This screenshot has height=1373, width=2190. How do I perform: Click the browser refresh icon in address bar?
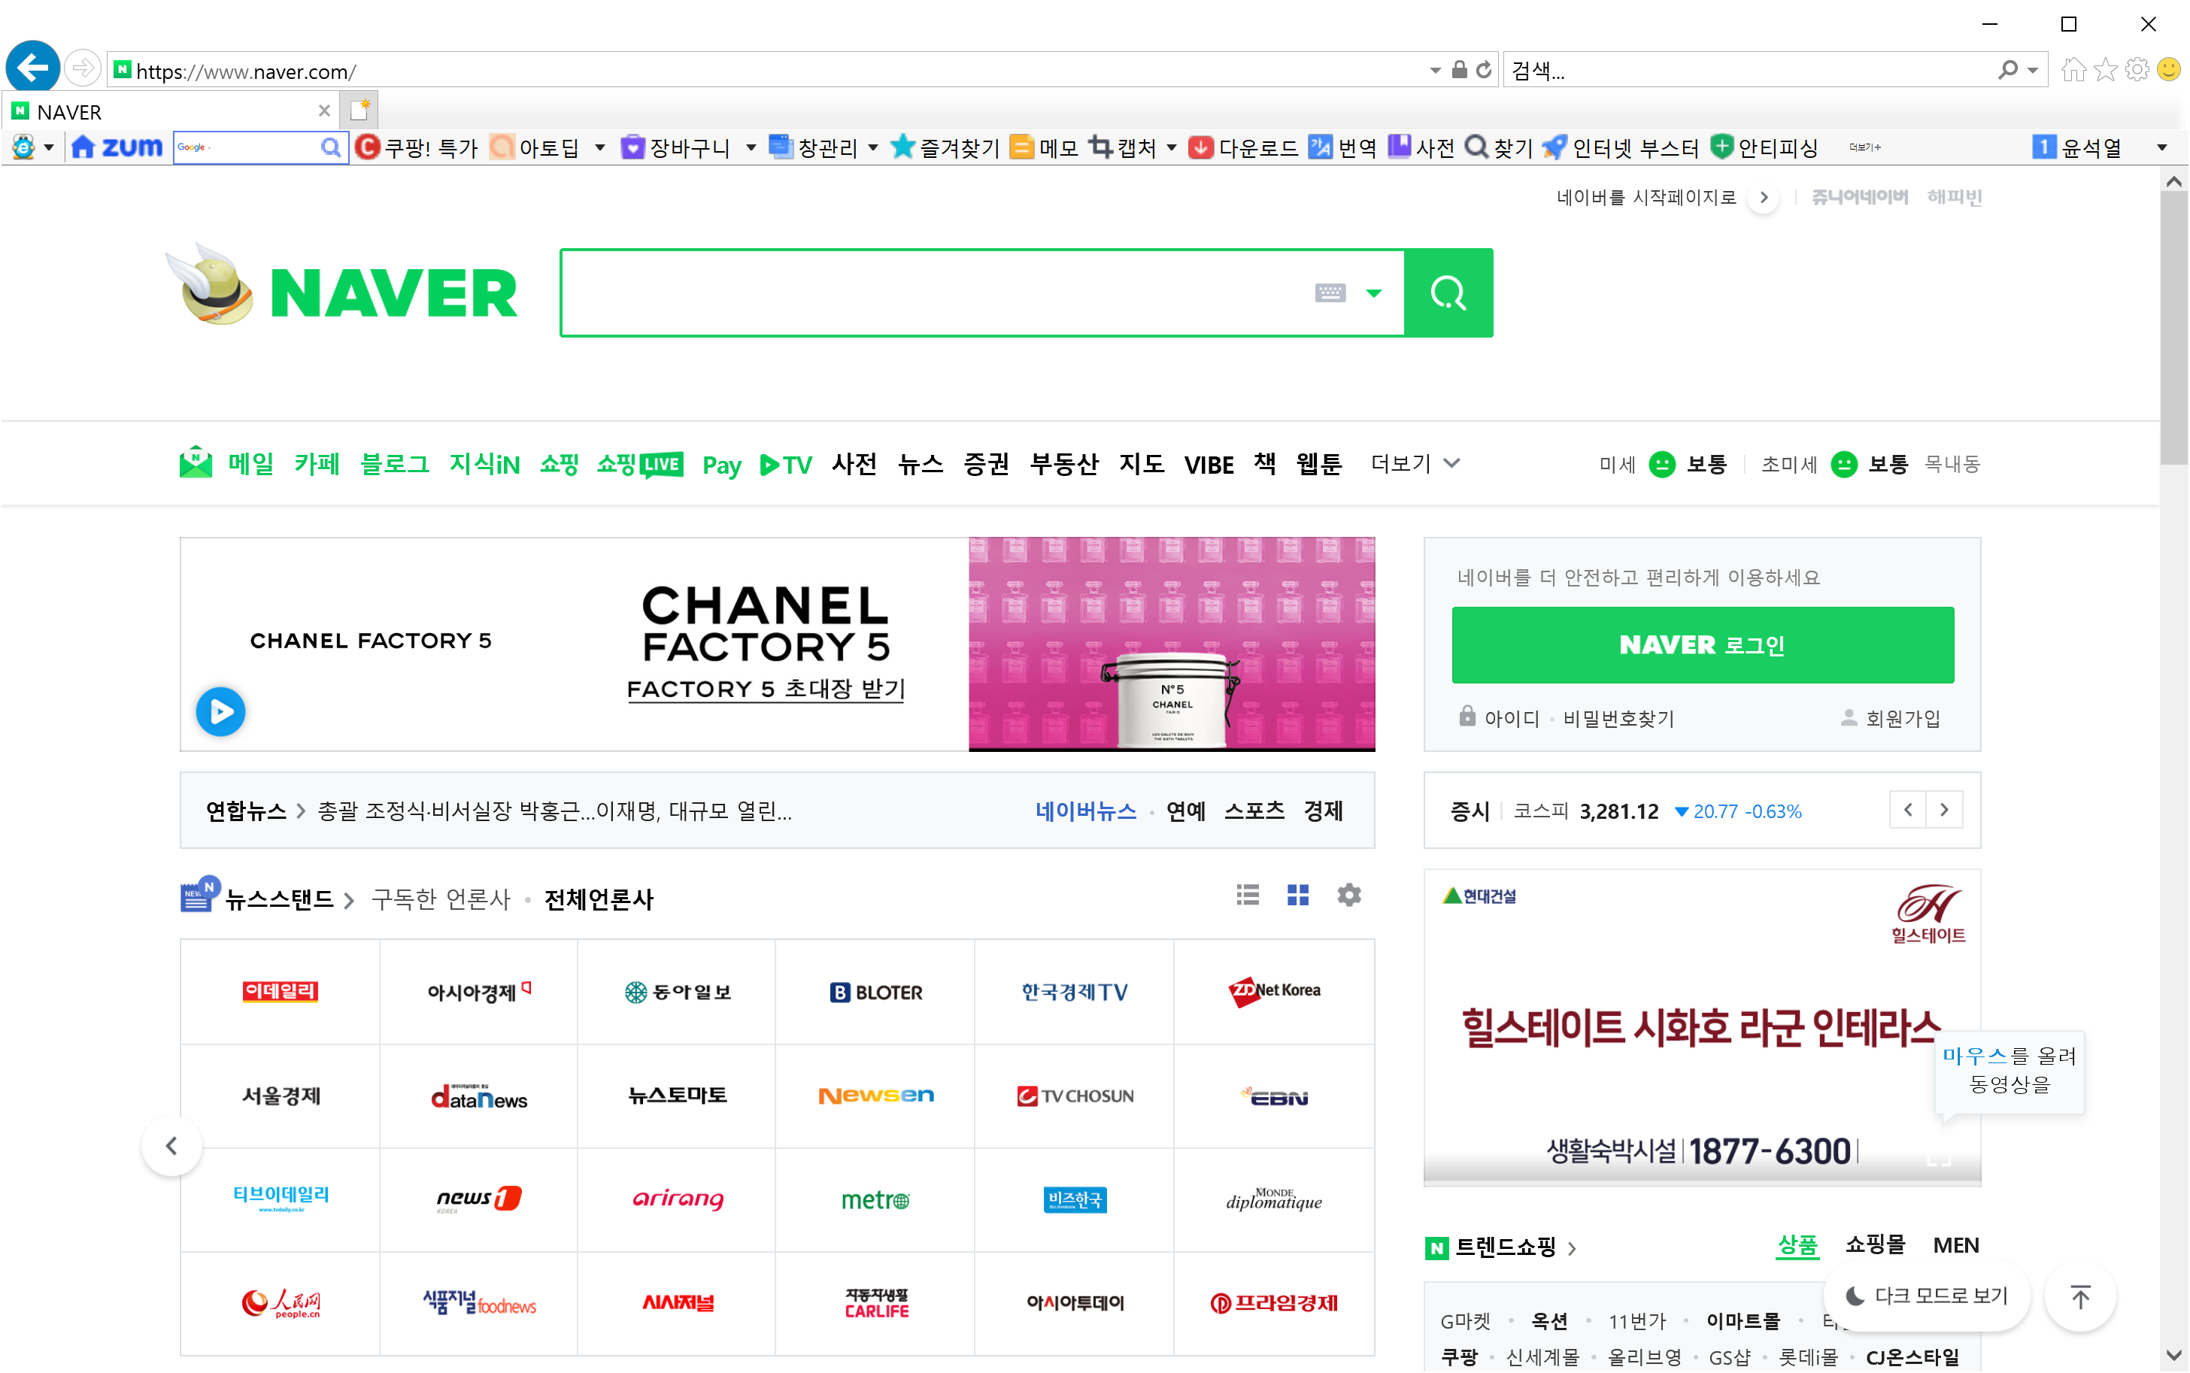pyautogui.click(x=1484, y=70)
